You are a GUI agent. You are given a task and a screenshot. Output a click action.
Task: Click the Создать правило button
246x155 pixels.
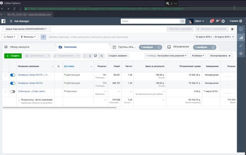[x=118, y=56]
